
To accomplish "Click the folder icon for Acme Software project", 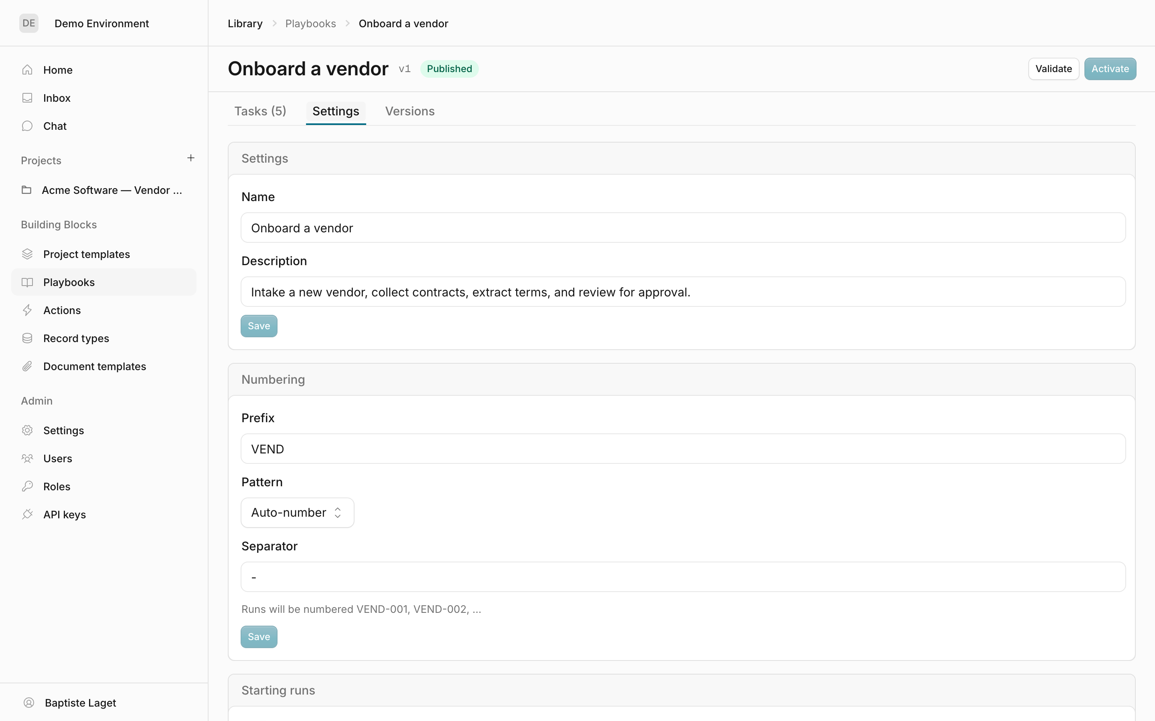I will click(27, 190).
